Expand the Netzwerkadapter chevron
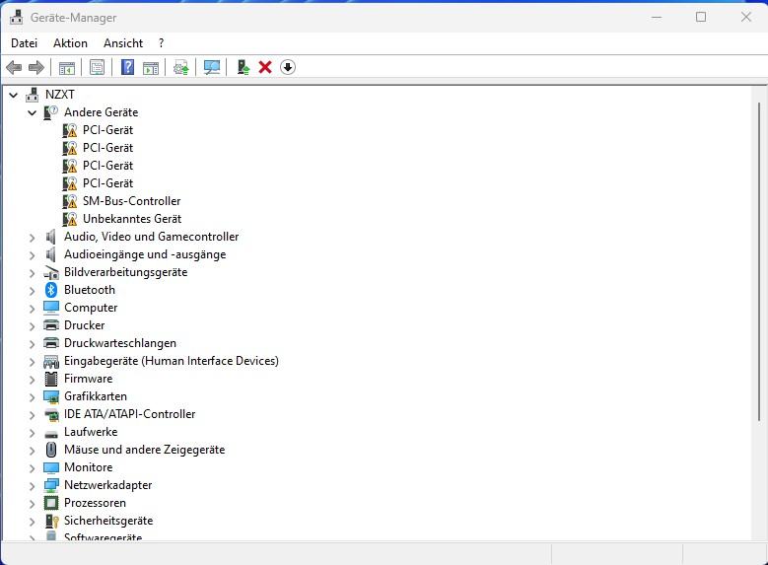768x565 pixels. 33,485
